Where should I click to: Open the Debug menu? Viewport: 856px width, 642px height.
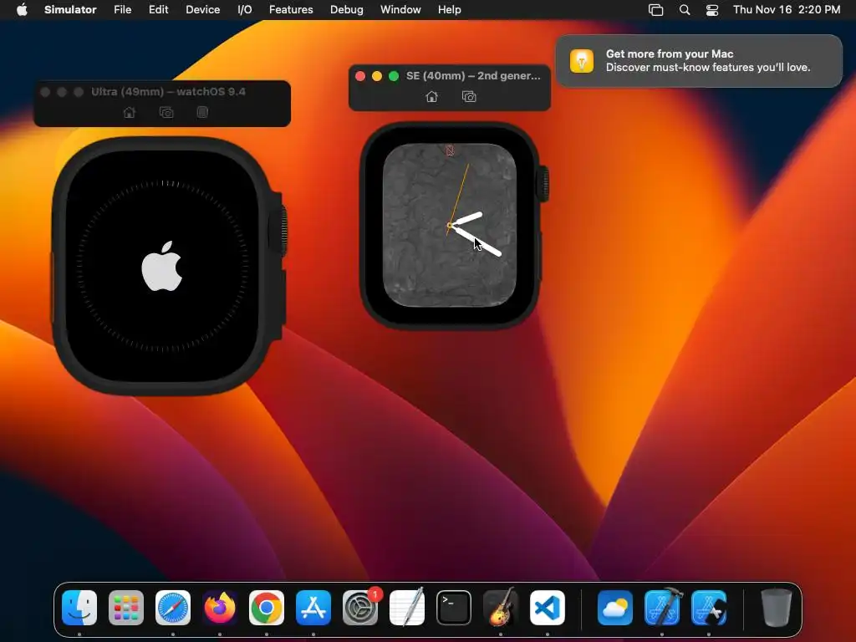click(347, 9)
